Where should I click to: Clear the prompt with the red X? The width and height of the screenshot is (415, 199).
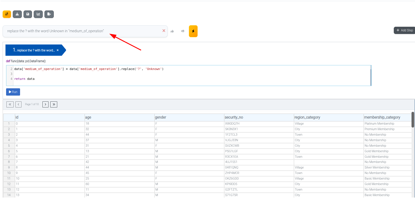point(164,31)
